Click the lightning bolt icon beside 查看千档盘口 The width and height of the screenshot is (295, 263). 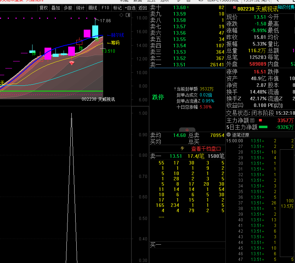tap(182, 149)
